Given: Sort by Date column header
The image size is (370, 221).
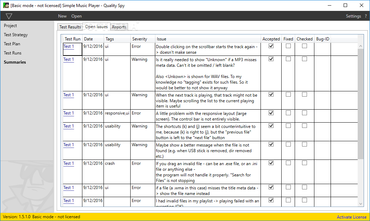Looking at the screenshot, I should tap(93, 39).
